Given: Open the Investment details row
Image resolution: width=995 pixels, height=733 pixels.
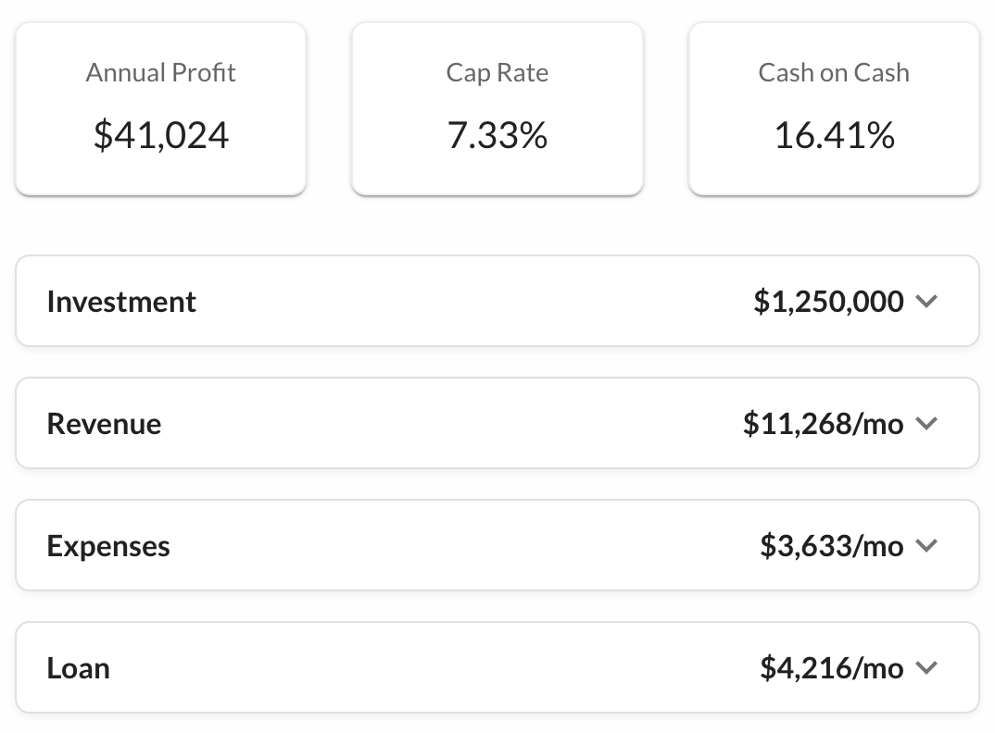Looking at the screenshot, I should click(x=497, y=301).
